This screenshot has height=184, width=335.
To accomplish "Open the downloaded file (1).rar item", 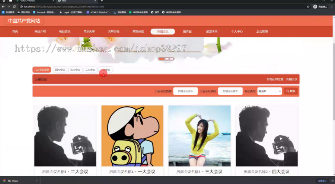I will pyautogui.click(x=13, y=181).
